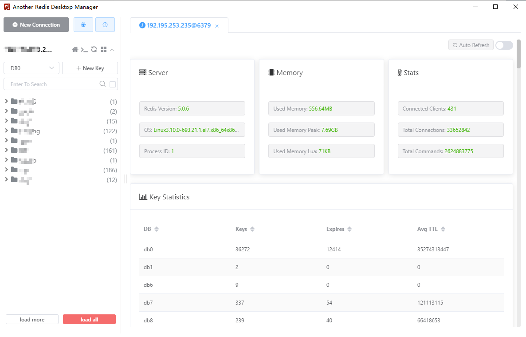The height and width of the screenshot is (337, 526).
Task: Open the settings gear button
Action: tap(83, 25)
